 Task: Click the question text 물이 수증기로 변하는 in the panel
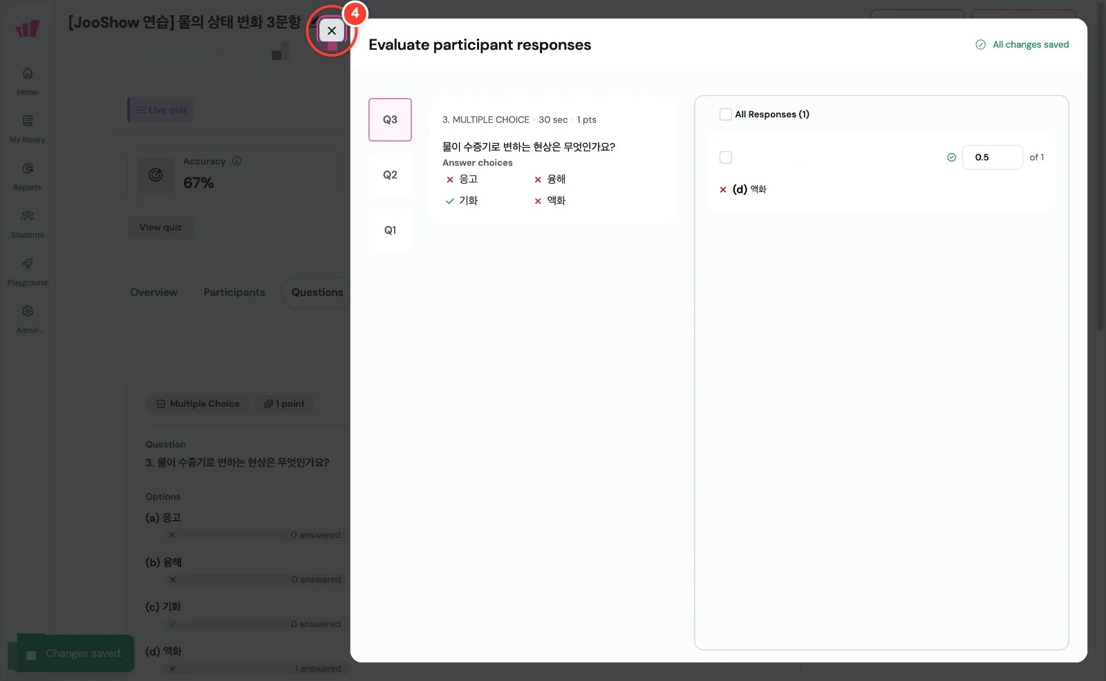point(529,146)
